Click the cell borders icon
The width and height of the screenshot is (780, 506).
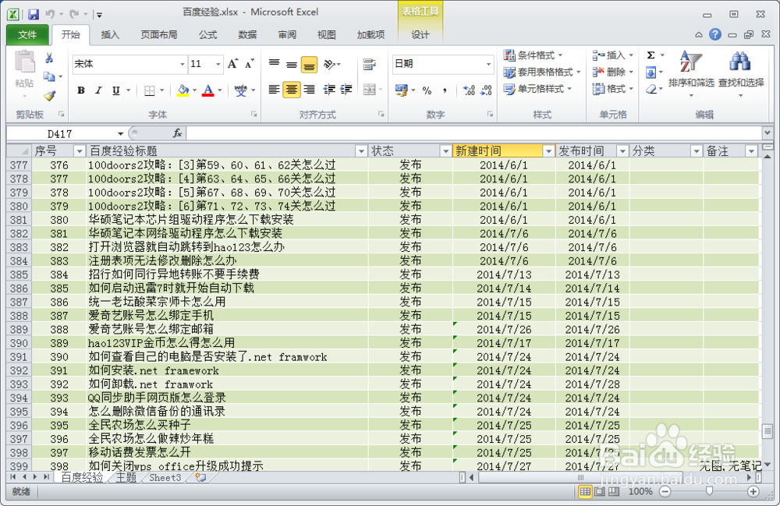tap(149, 90)
